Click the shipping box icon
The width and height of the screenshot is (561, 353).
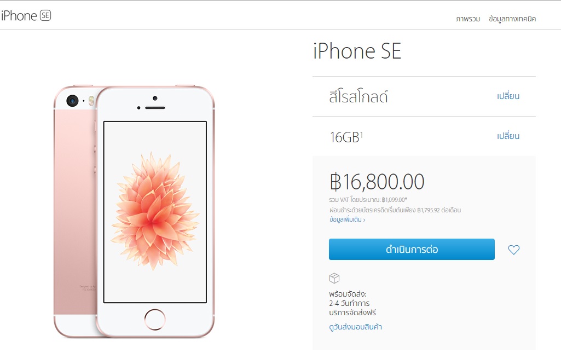[x=334, y=278]
